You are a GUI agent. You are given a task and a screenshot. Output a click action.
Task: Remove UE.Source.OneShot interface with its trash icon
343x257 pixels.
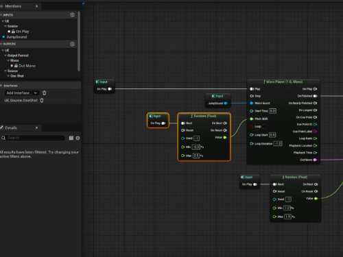(x=42, y=101)
